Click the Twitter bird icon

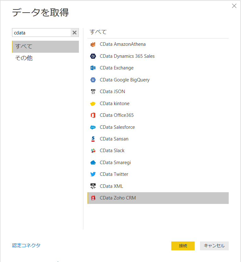pos(93,174)
